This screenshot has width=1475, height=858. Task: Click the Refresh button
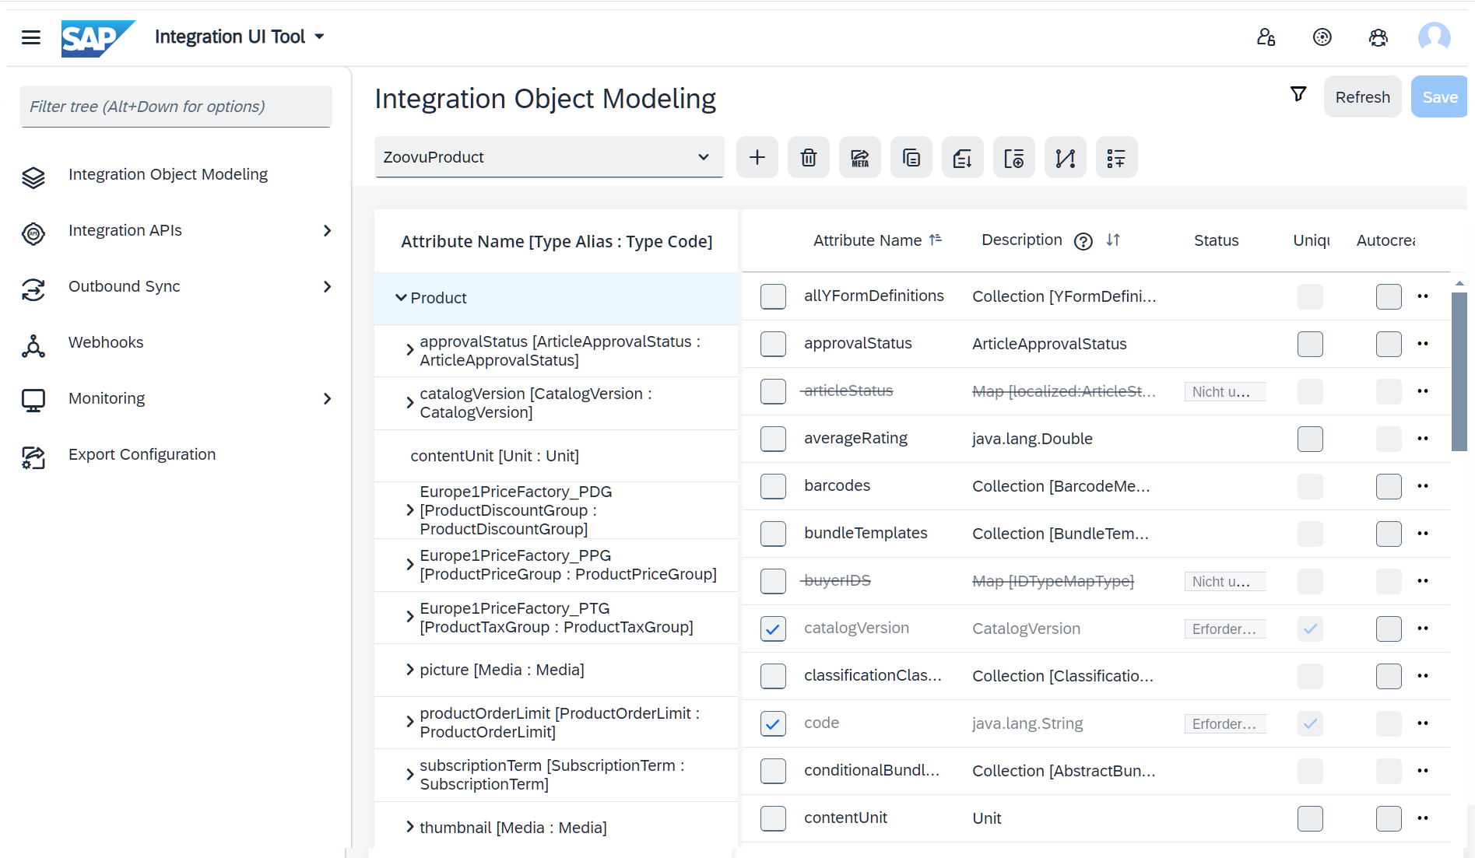pos(1362,96)
